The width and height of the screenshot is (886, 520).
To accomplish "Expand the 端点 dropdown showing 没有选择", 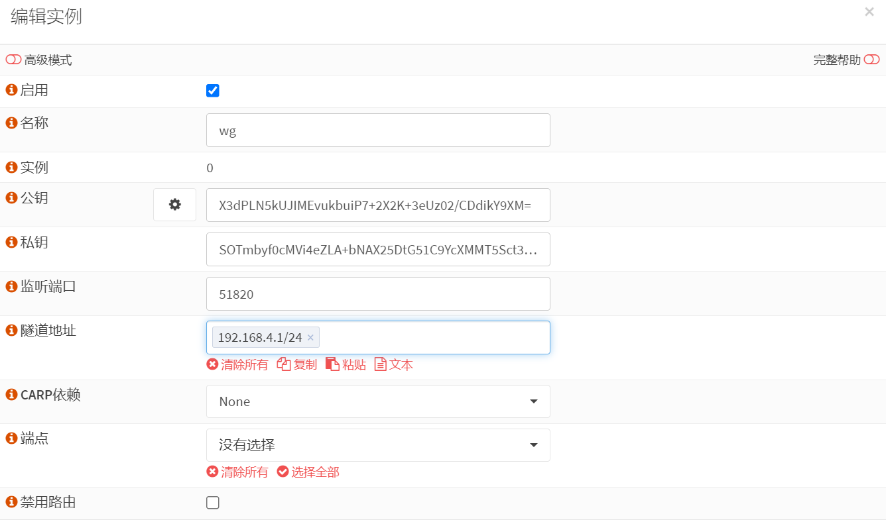I will point(378,445).
